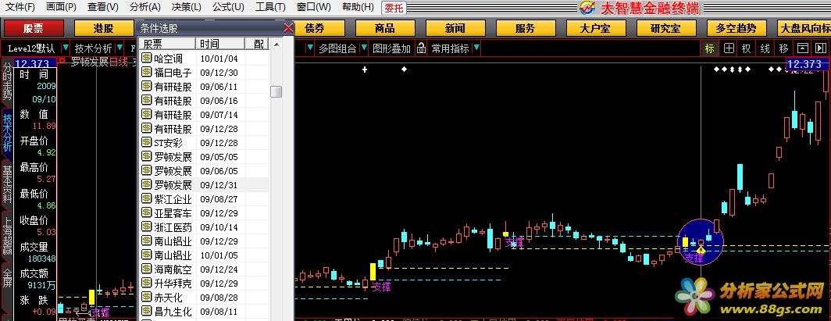Open the 常用指标 dropdown arrow
Screen dimensions: 831x321
476,48
